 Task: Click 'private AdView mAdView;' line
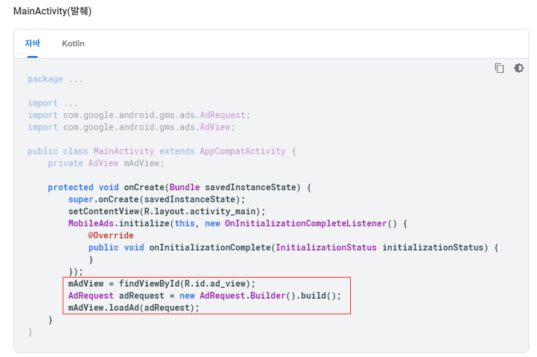tap(106, 164)
